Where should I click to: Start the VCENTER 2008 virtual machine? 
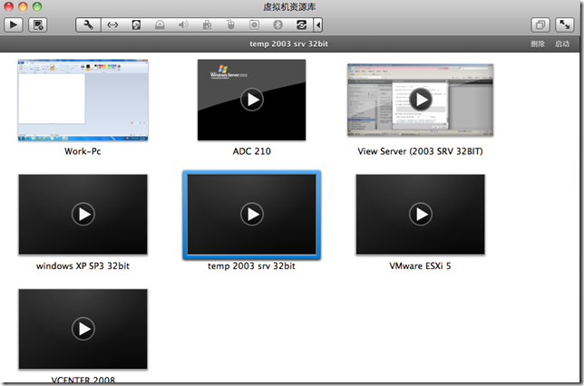coord(83,329)
